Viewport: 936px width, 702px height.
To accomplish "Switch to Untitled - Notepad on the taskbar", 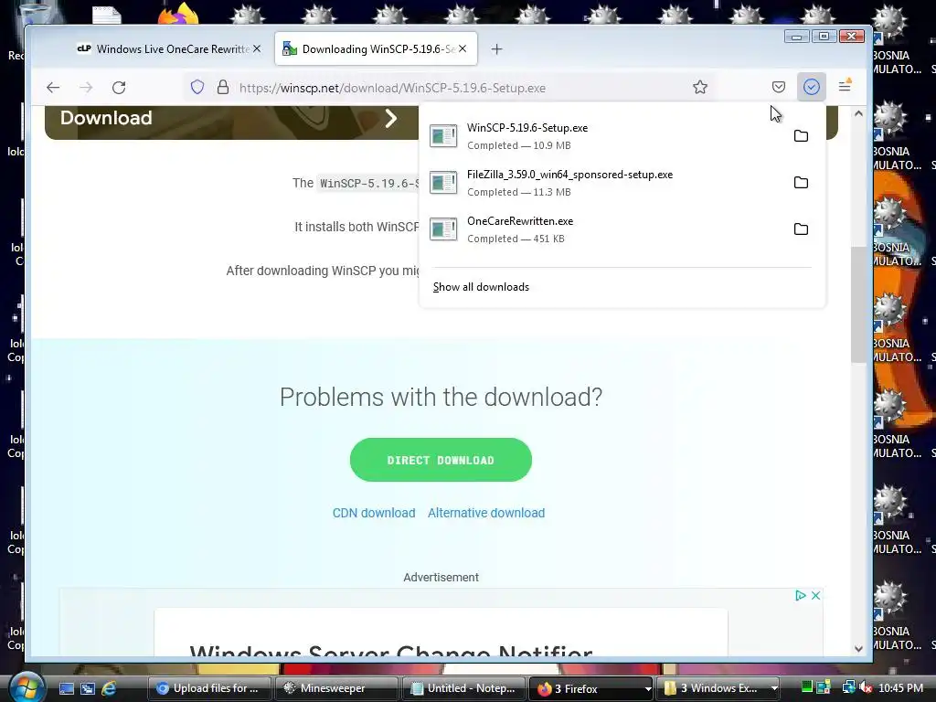I will point(463,688).
